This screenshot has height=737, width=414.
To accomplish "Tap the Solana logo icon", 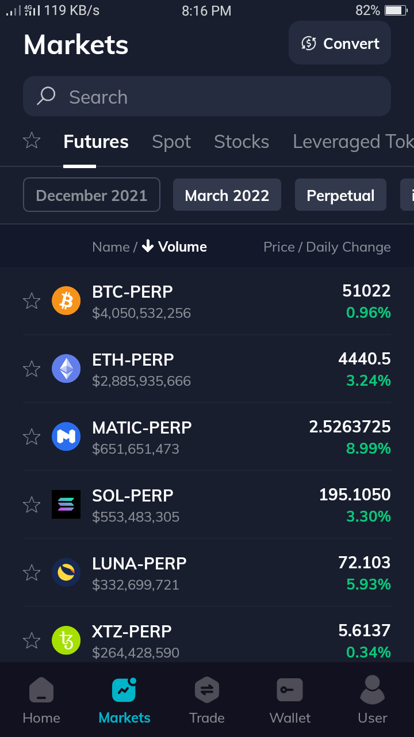I will [x=66, y=504].
